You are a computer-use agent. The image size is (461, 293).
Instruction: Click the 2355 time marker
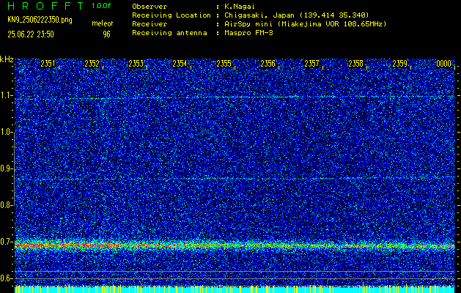pyautogui.click(x=224, y=64)
